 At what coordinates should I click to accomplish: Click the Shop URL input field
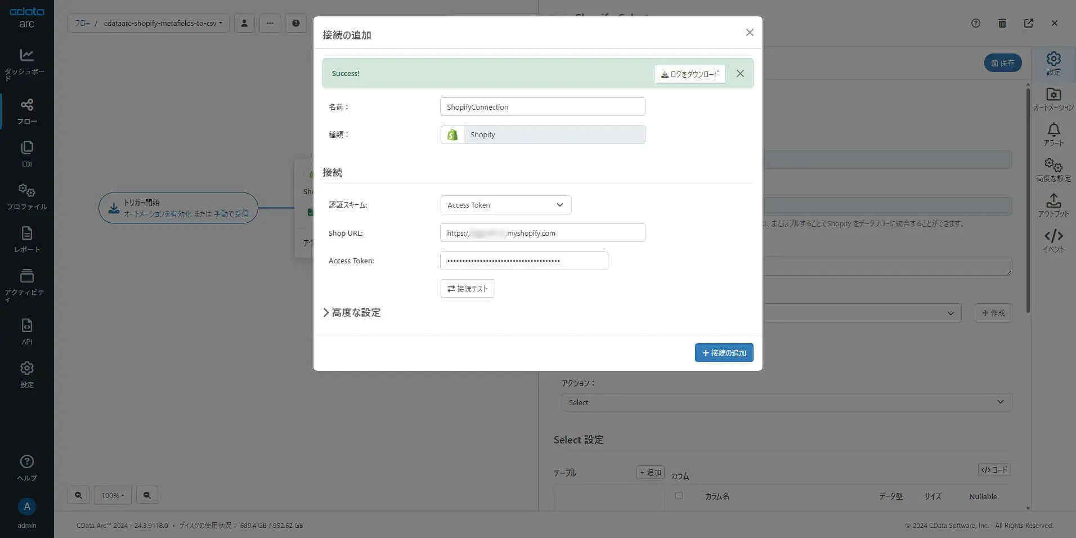543,233
